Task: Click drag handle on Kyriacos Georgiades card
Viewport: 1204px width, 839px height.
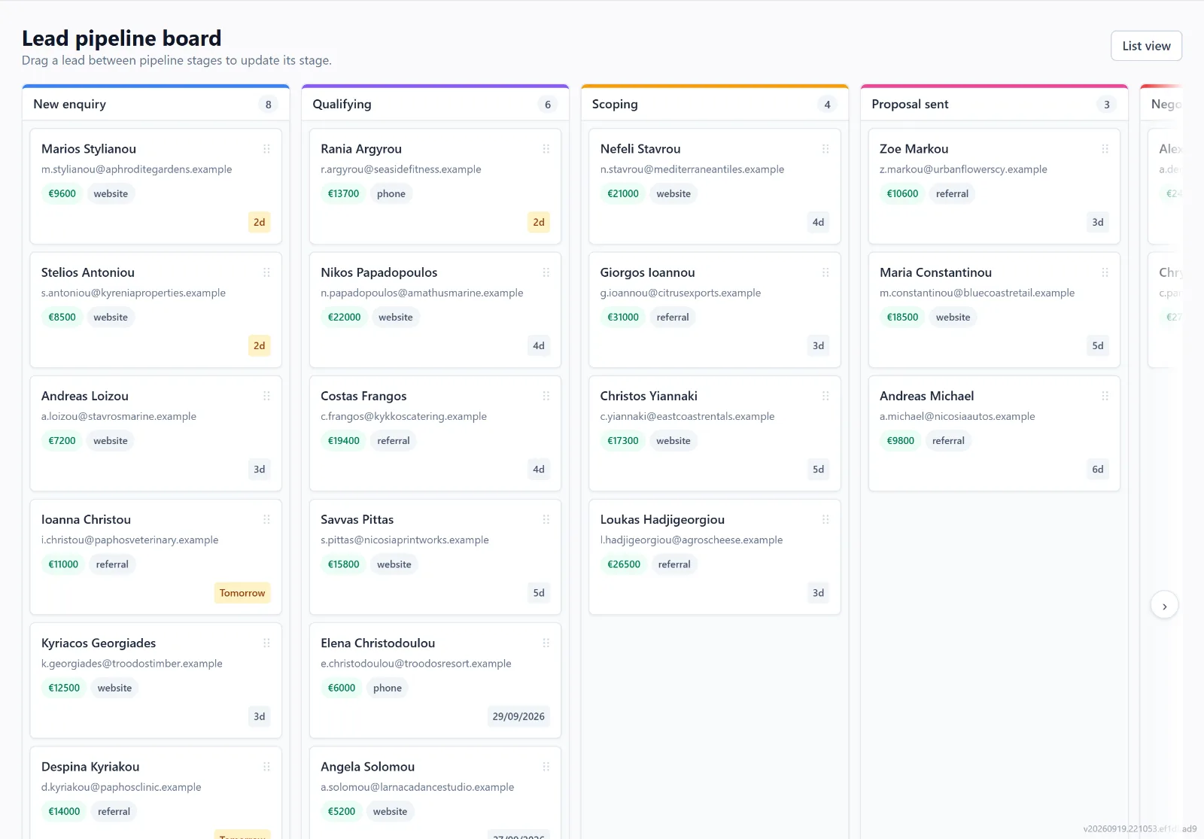Action: 266,643
